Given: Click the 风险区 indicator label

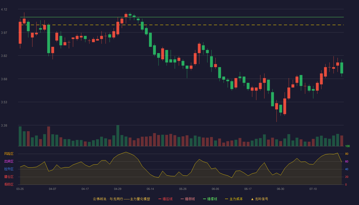Looking at the screenshot, I should click(x=9, y=154).
